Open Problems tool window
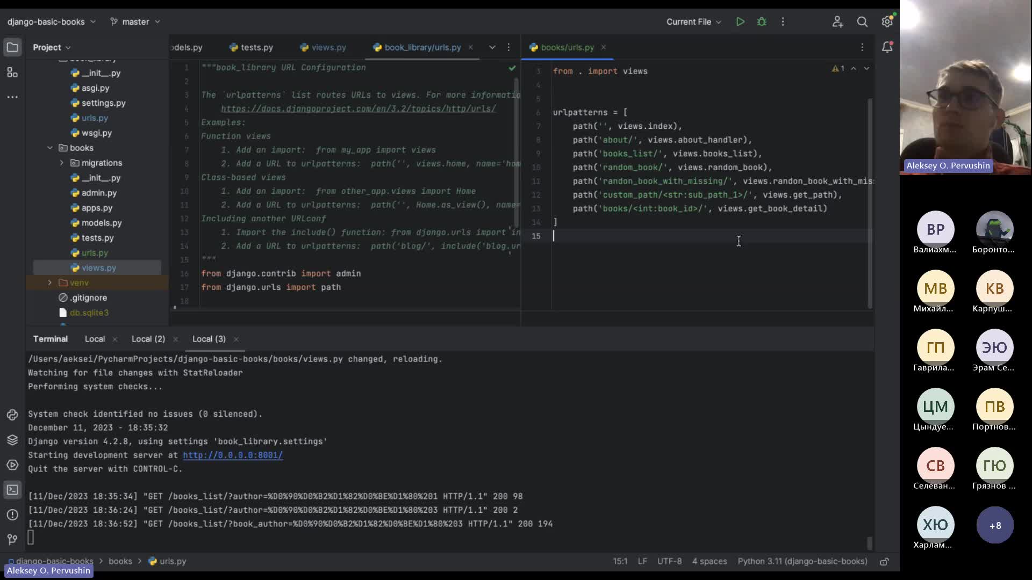Image resolution: width=1032 pixels, height=580 pixels. tap(12, 515)
